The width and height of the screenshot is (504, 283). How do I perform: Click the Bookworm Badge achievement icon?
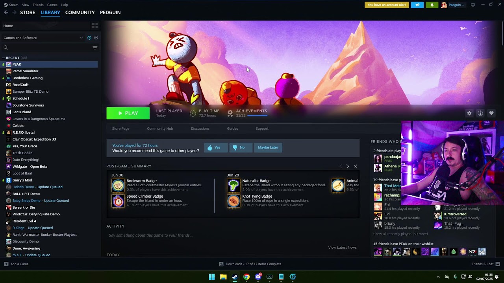pyautogui.click(x=118, y=185)
